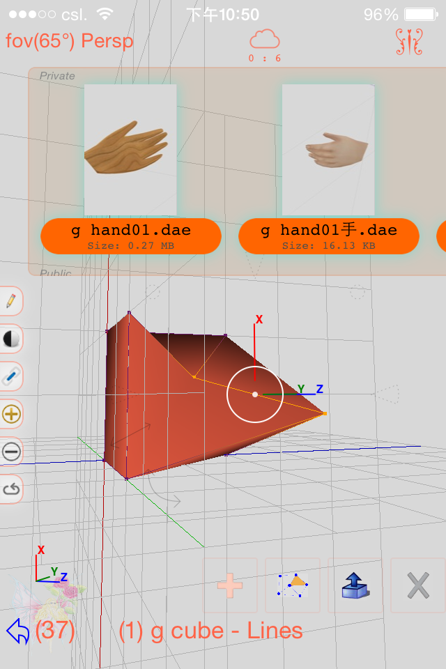Open the ornamental menu icon at top right
Screen dimensions: 446x669
point(409,42)
